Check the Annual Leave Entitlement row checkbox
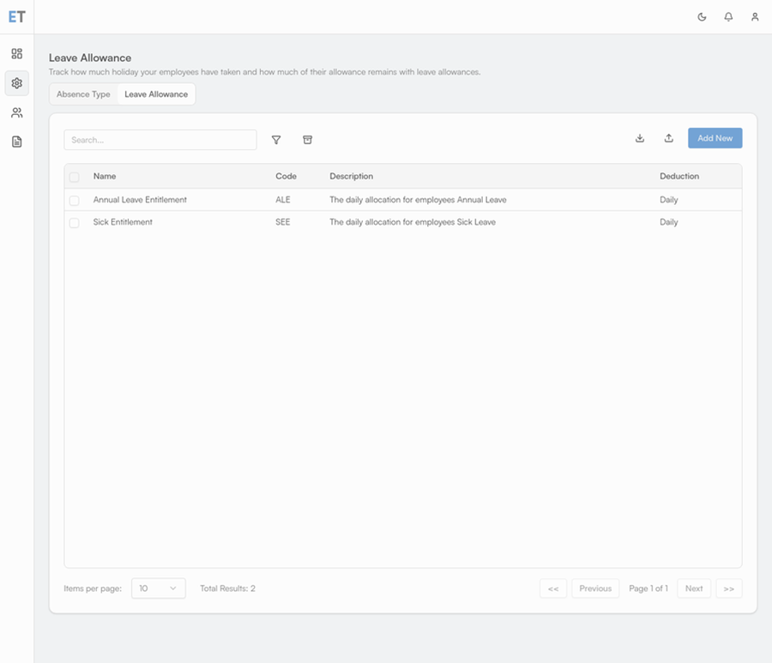The height and width of the screenshot is (663, 772). click(75, 200)
